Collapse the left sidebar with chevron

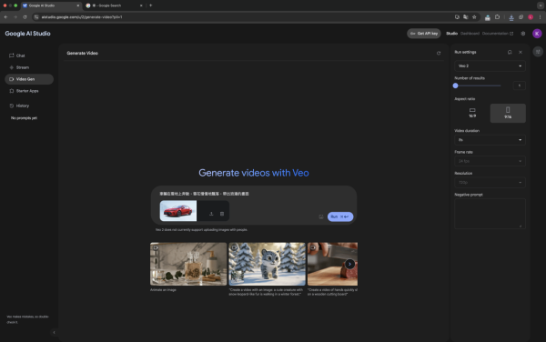click(x=54, y=333)
